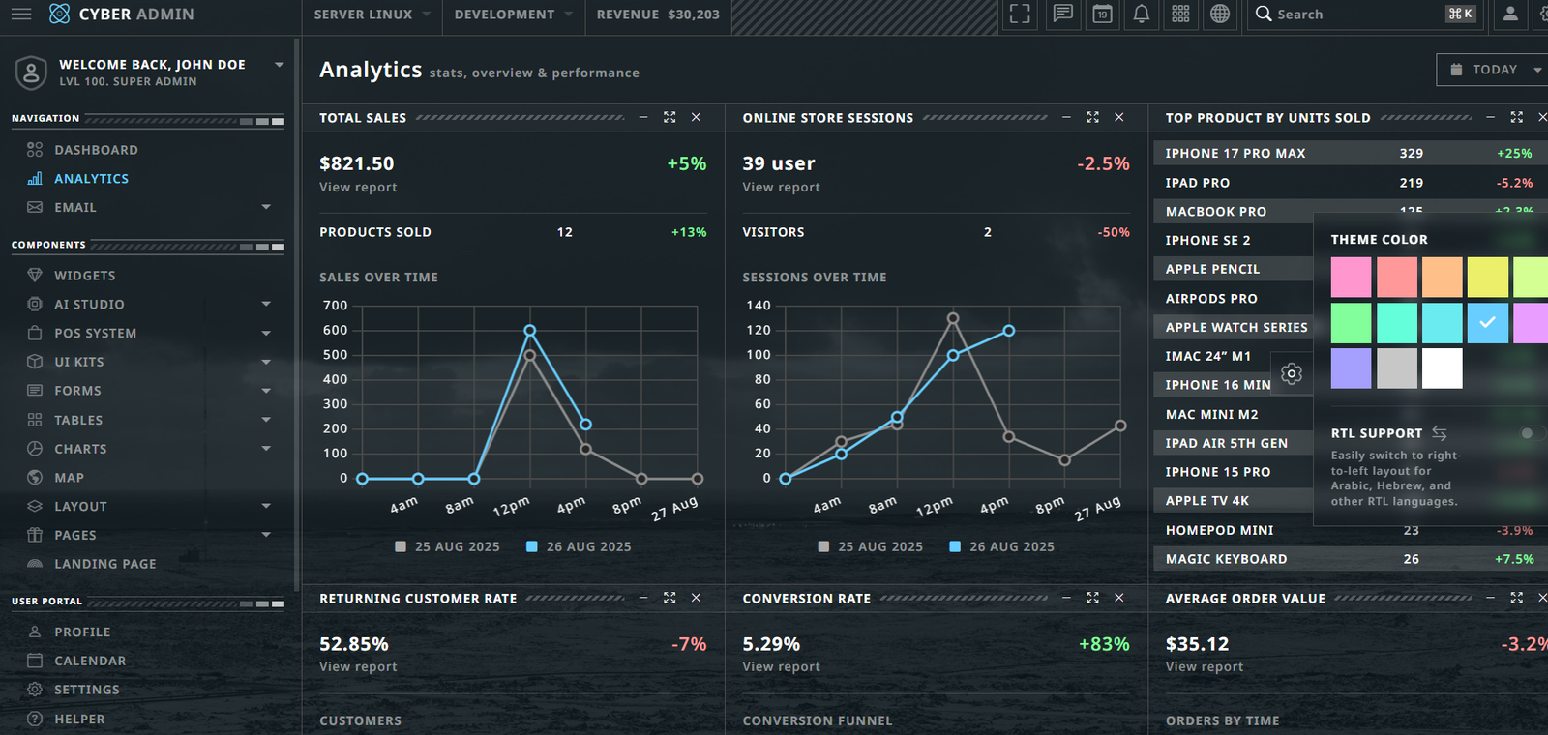Click the notification bell icon

tap(1142, 14)
